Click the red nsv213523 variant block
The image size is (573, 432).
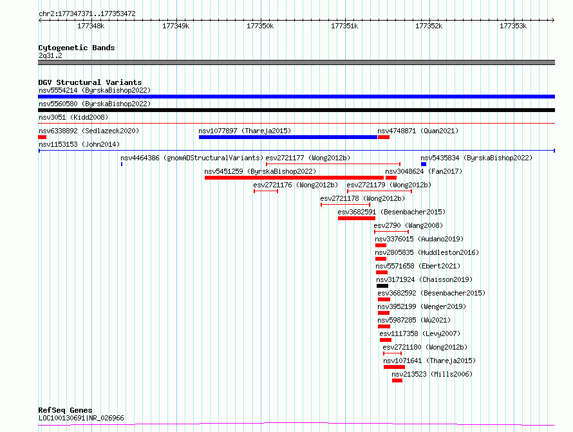[397, 380]
